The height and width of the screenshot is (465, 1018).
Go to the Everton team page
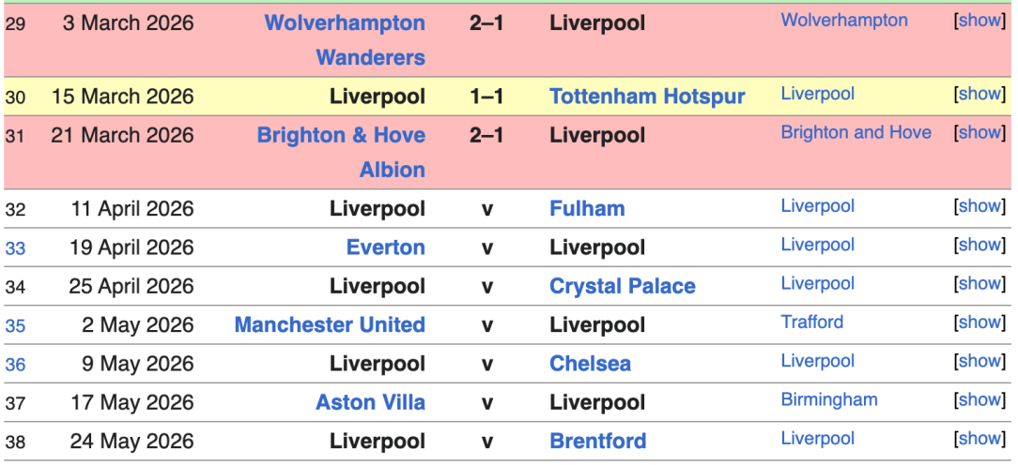[385, 247]
